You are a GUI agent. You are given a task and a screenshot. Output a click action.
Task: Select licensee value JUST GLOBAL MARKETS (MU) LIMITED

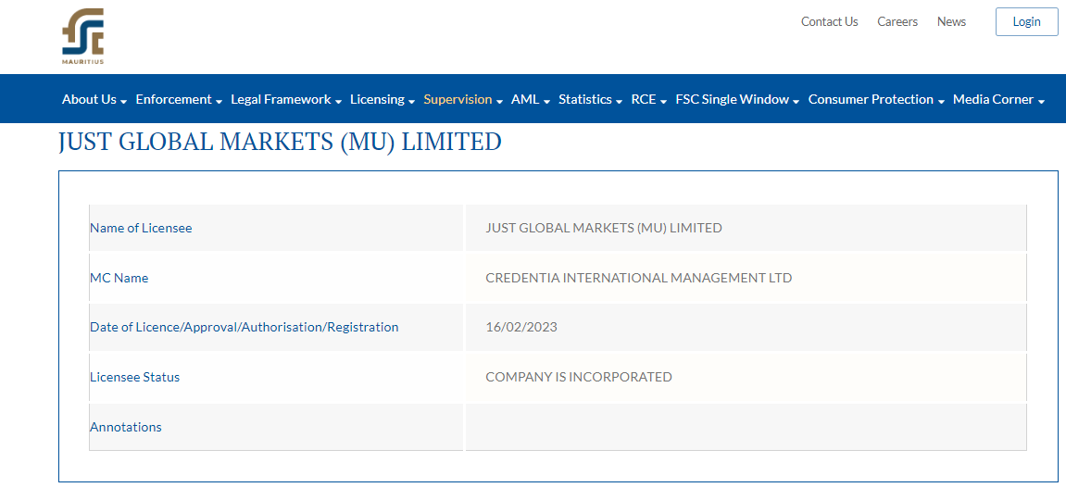604,229
